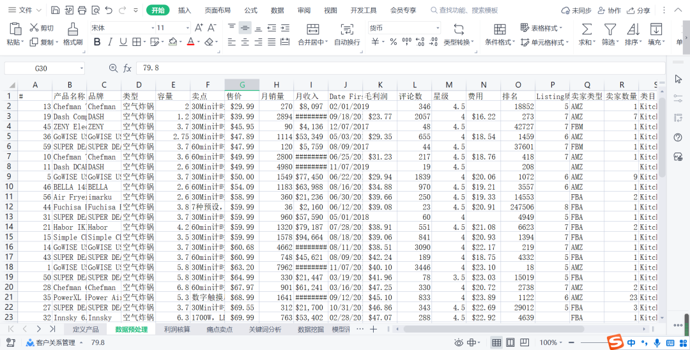Viewport: 690px width, 350px height.
Task: Click the Print Preview icon
Action: tap(95, 10)
